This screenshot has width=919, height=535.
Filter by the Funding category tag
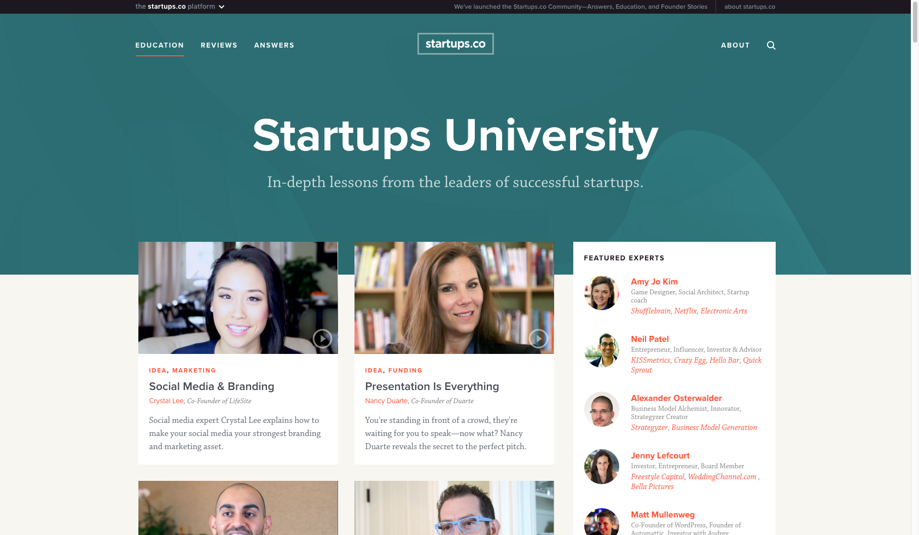[x=405, y=370]
